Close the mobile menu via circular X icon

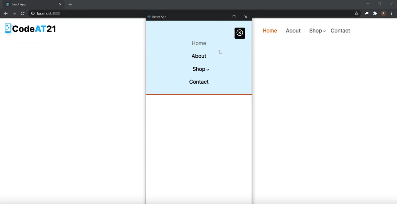239,33
